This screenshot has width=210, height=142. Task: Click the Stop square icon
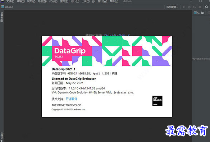(x=200, y=7)
